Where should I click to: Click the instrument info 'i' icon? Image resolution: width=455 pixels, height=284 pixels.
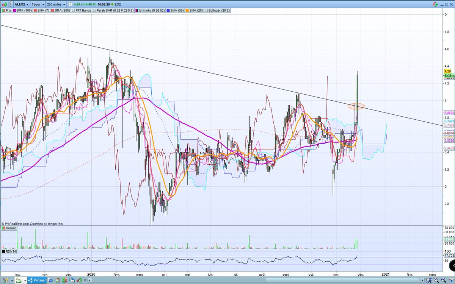tap(70, 5)
